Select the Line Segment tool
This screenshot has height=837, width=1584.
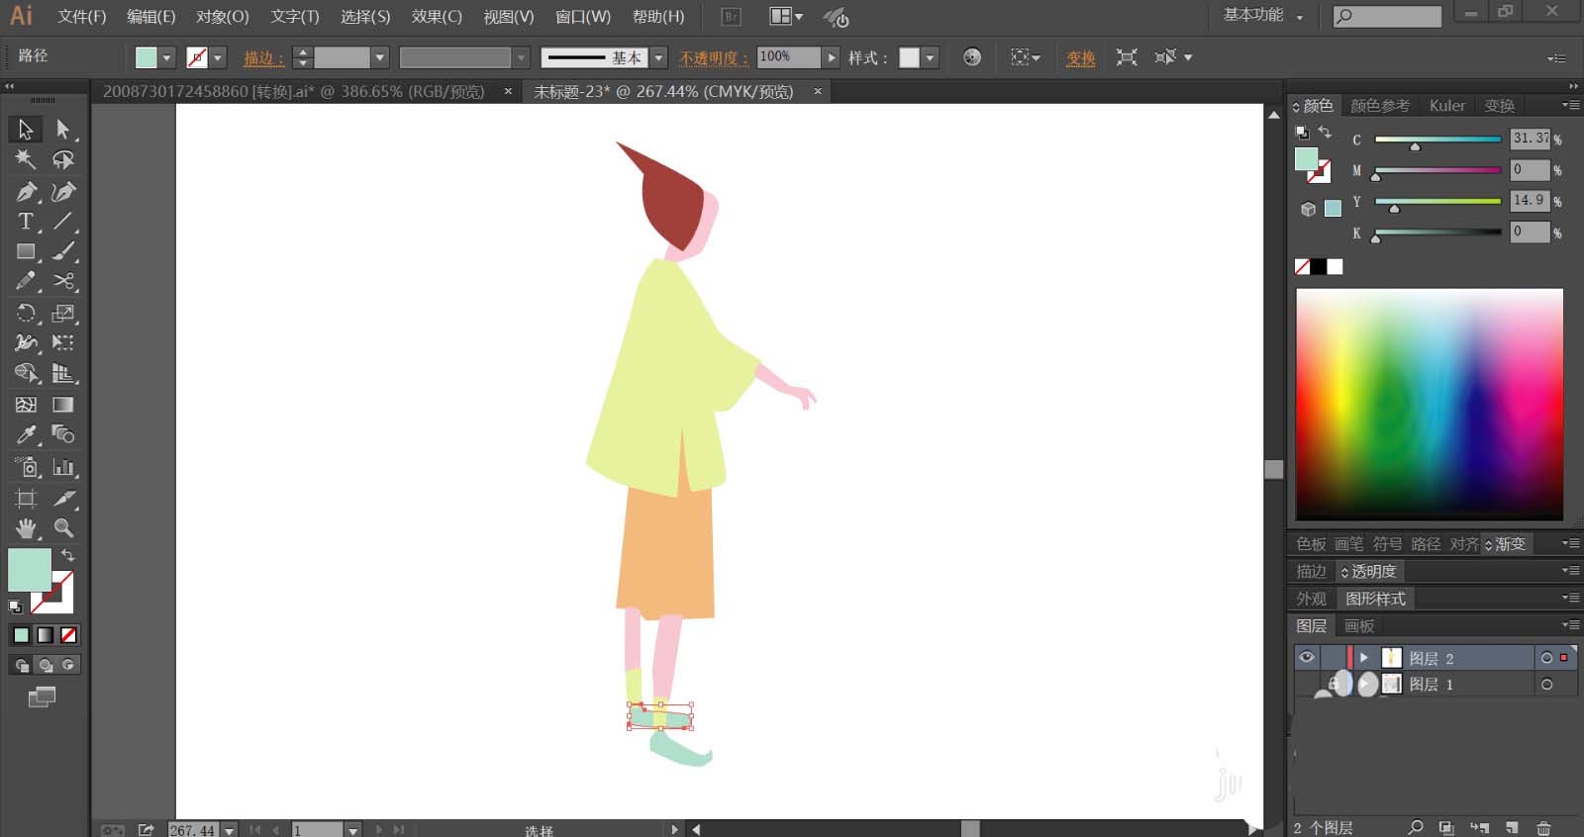tap(63, 222)
